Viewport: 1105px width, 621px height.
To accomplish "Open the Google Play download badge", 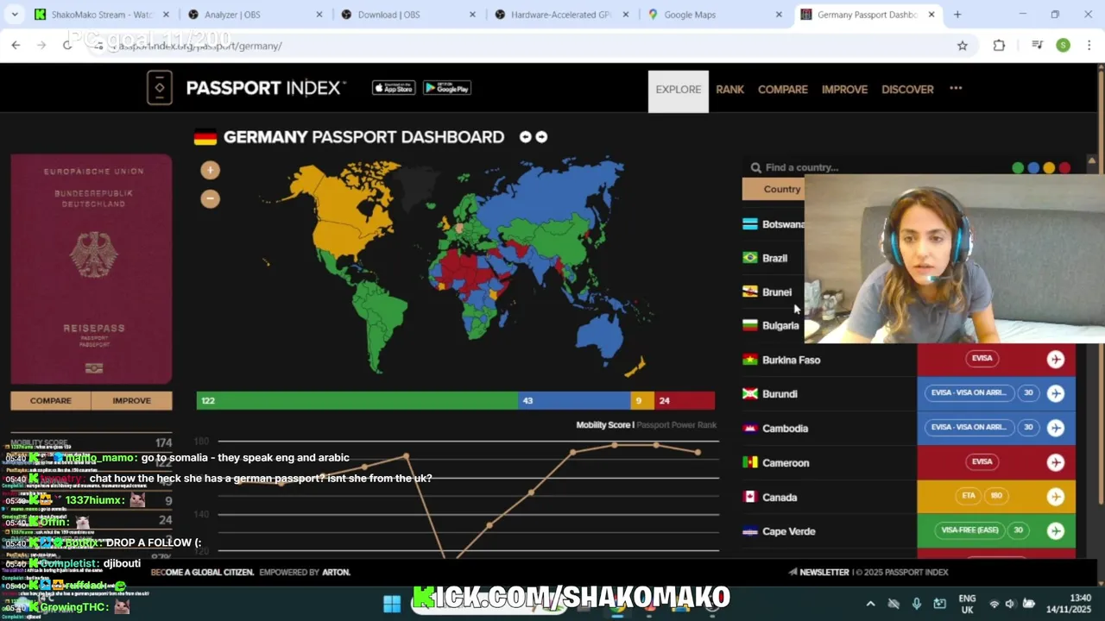I will pos(447,88).
